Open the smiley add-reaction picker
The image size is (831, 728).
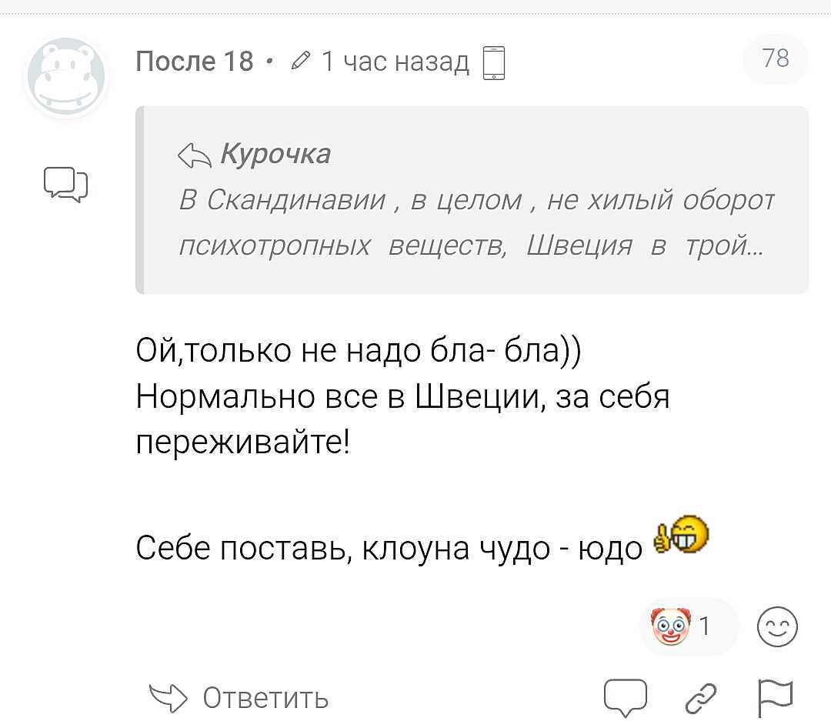click(778, 626)
